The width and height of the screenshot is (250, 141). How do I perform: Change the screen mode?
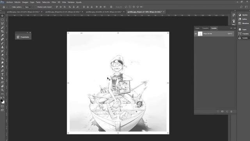coord(2,110)
